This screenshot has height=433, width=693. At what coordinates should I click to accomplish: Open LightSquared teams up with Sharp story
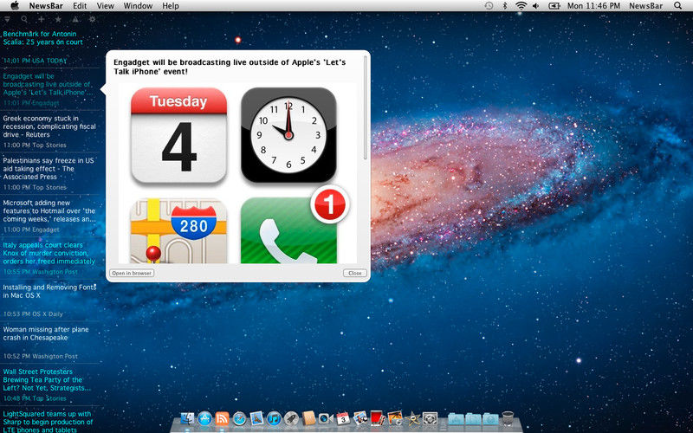pos(48,422)
